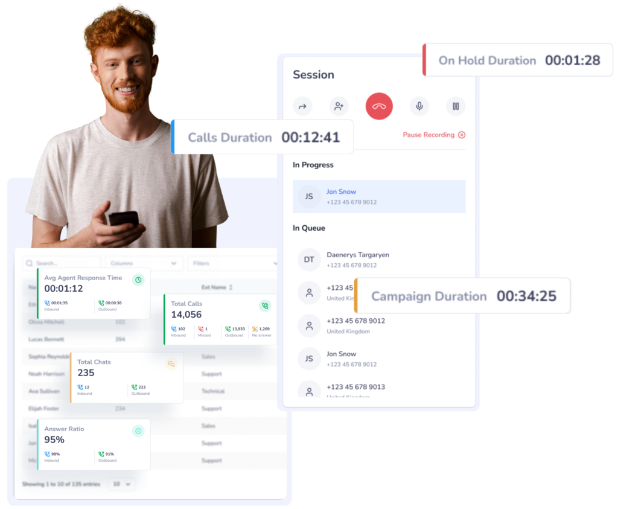Screen dimensions: 618x509
Task: Click the DT avatar in queue
Action: tap(309, 260)
